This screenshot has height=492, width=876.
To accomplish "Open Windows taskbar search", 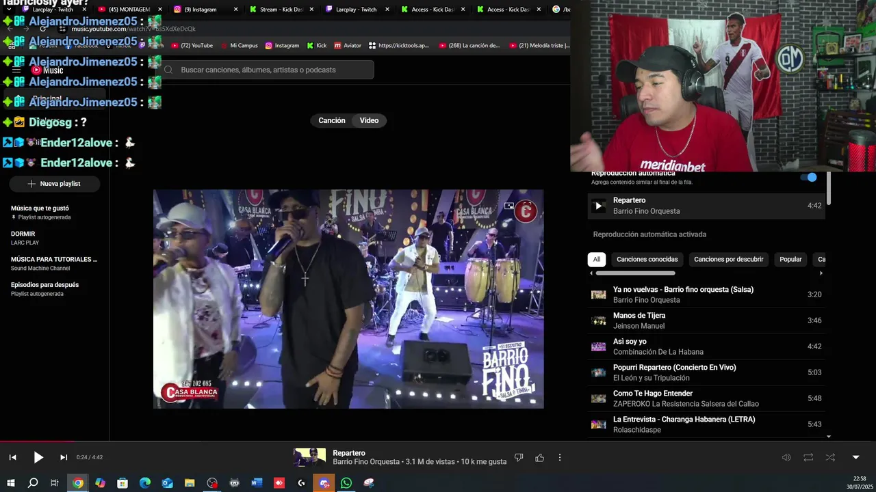I will [x=33, y=483].
